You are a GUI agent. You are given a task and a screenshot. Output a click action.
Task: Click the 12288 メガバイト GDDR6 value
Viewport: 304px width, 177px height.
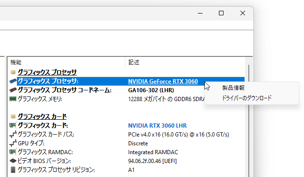click(166, 99)
